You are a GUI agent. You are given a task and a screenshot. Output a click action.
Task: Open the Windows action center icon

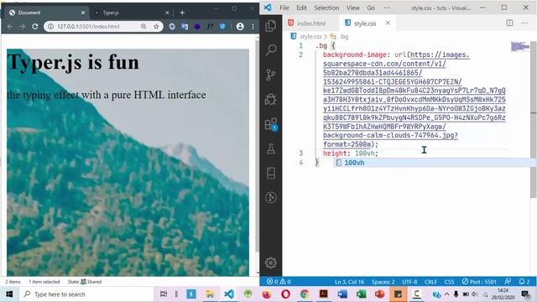coord(525,294)
